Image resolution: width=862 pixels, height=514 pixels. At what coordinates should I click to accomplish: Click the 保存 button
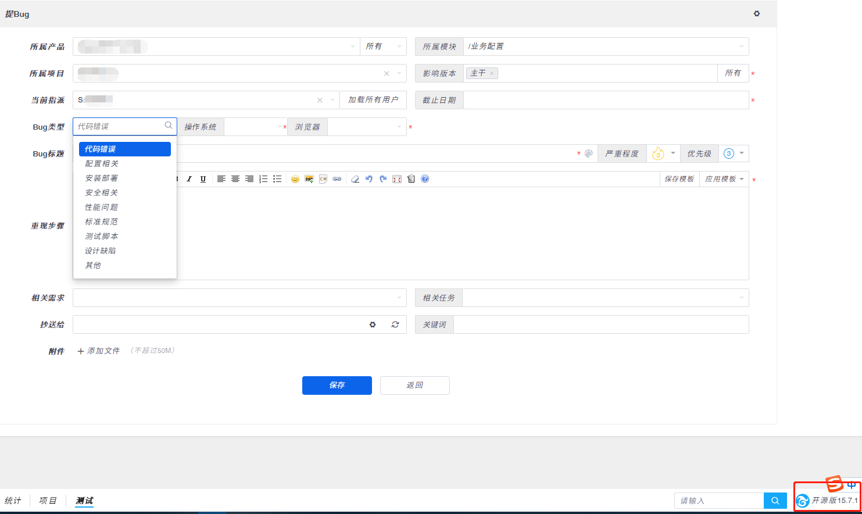point(337,386)
